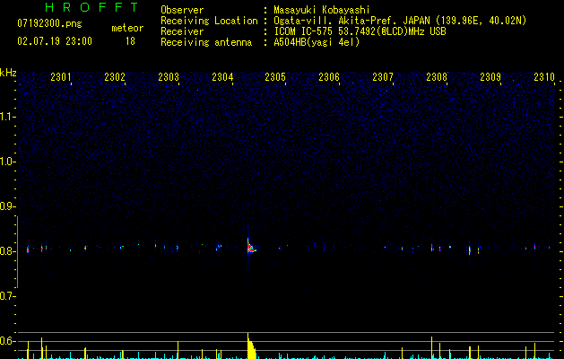The height and width of the screenshot is (359, 564).
Task: Click the 2305 time marker
Action: 275,77
